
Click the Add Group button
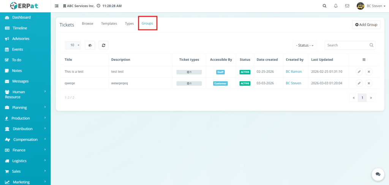tap(366, 25)
